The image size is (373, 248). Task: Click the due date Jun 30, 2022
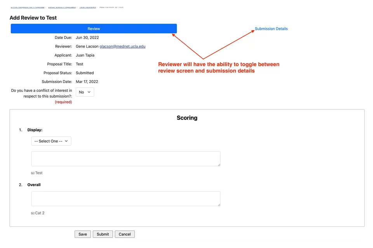point(87,38)
